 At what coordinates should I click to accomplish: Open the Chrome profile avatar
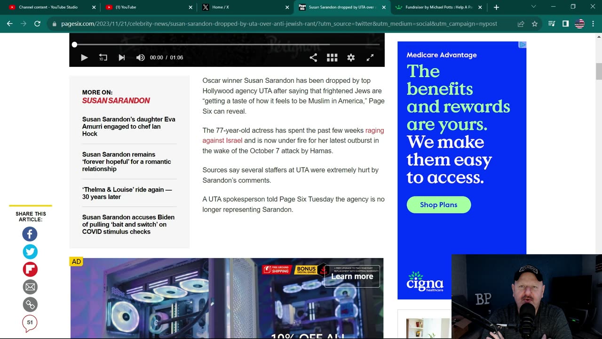point(579,24)
